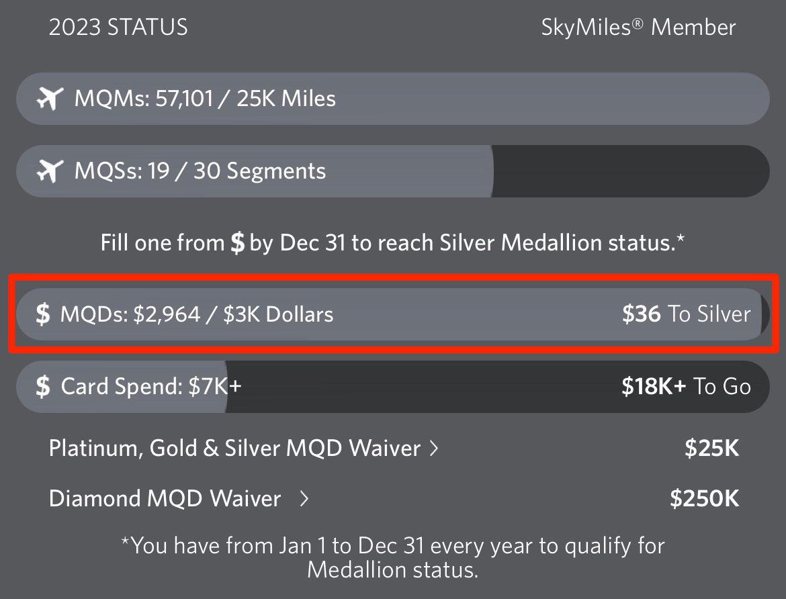Click the airplane icon beside MQMs
Viewport: 786px width, 599px height.
pyautogui.click(x=50, y=99)
